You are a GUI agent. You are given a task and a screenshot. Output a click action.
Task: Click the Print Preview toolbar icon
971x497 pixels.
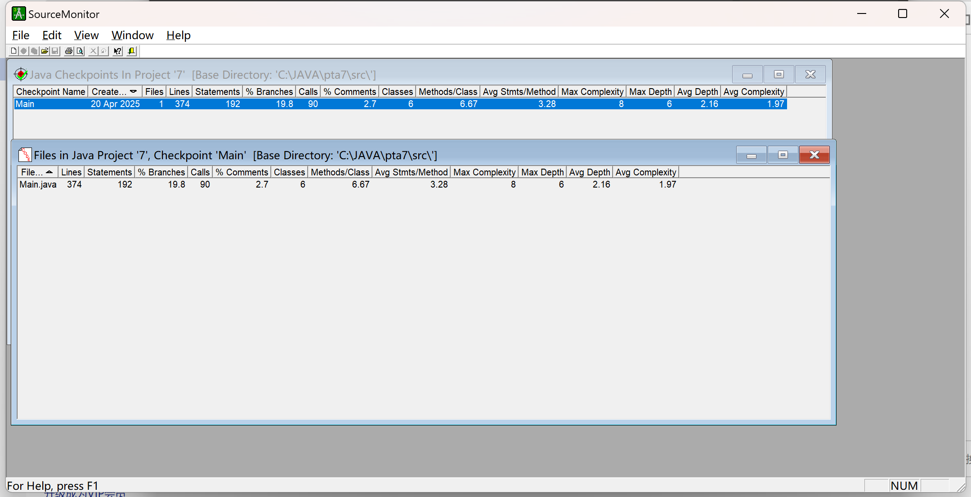80,51
